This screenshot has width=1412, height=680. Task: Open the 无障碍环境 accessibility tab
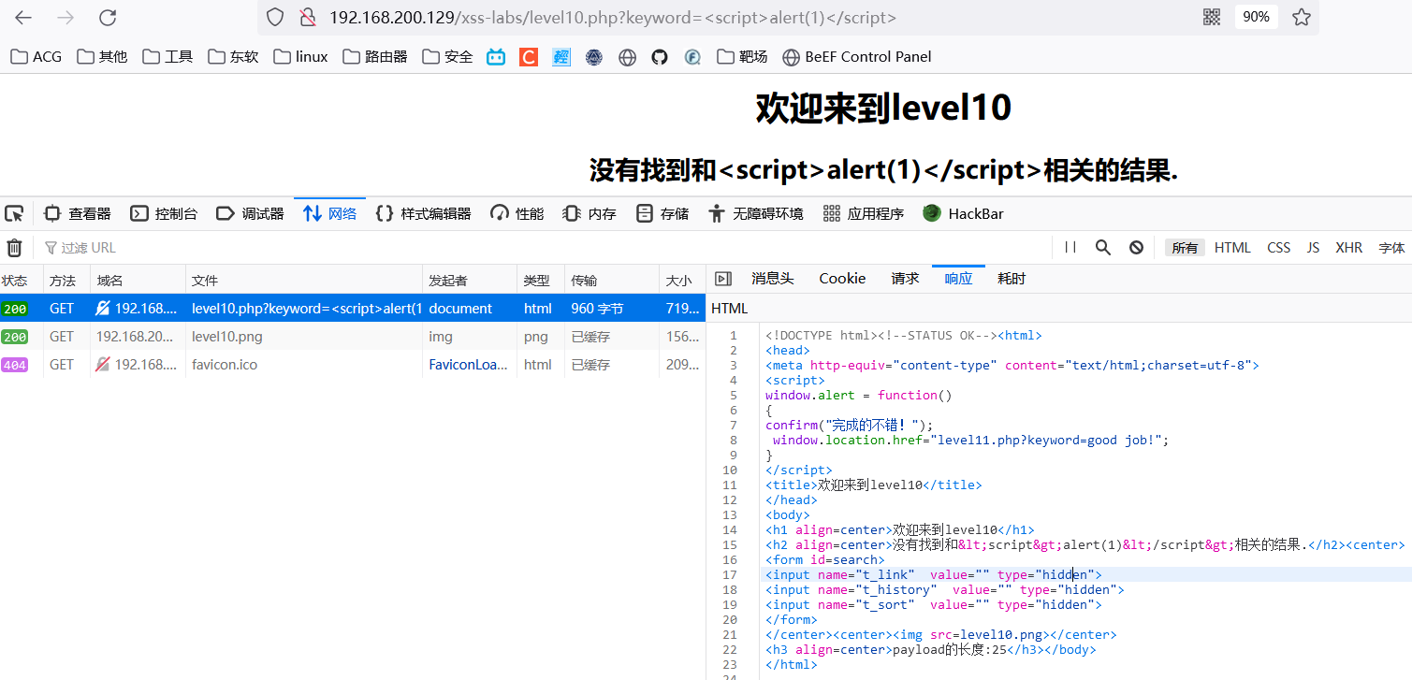coord(755,214)
